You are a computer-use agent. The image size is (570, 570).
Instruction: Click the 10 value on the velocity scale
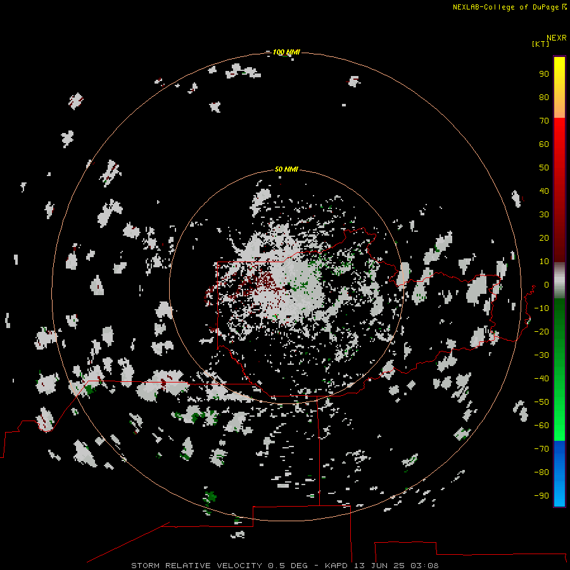click(544, 262)
